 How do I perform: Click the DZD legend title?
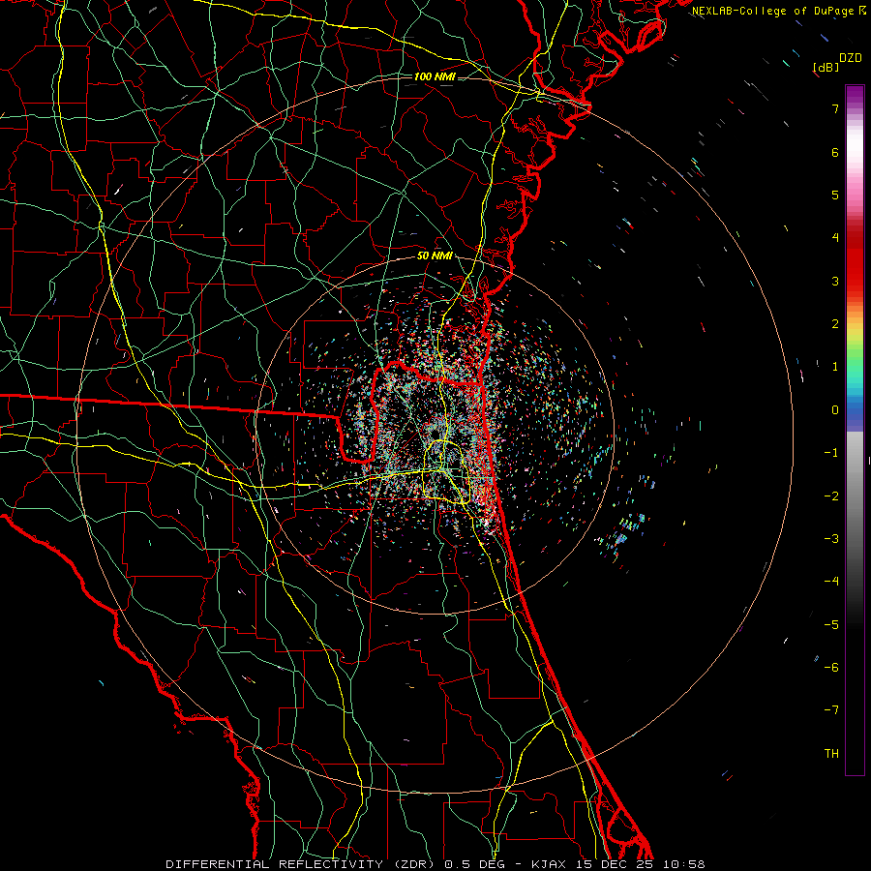[851, 58]
